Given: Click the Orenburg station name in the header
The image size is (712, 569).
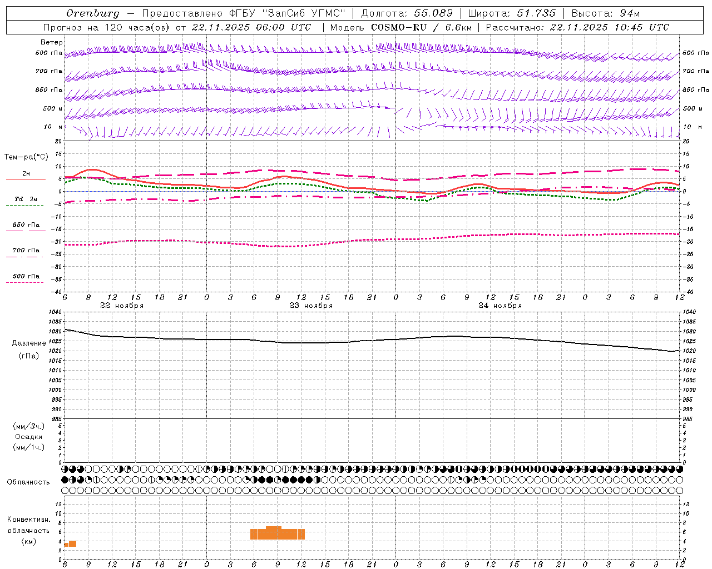Looking at the screenshot, I should click(x=92, y=13).
